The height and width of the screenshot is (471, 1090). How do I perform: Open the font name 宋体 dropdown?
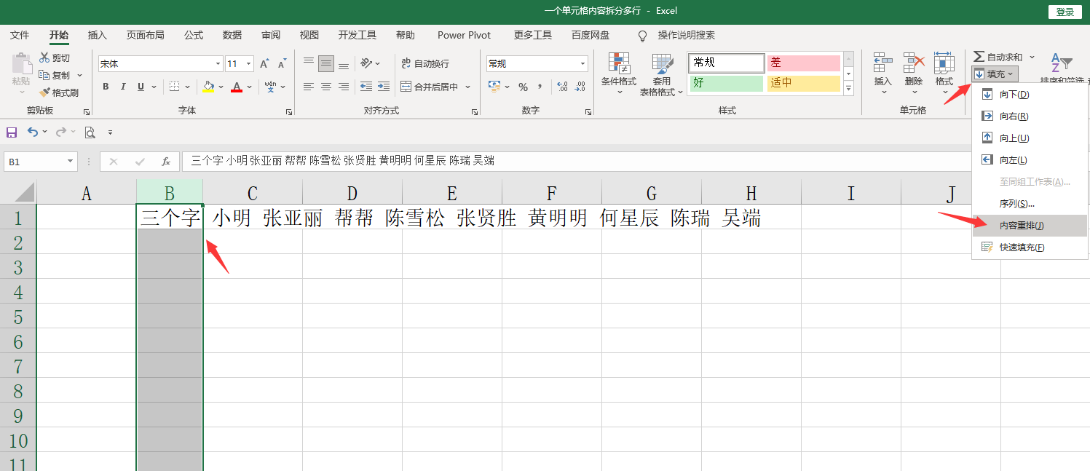pos(218,64)
